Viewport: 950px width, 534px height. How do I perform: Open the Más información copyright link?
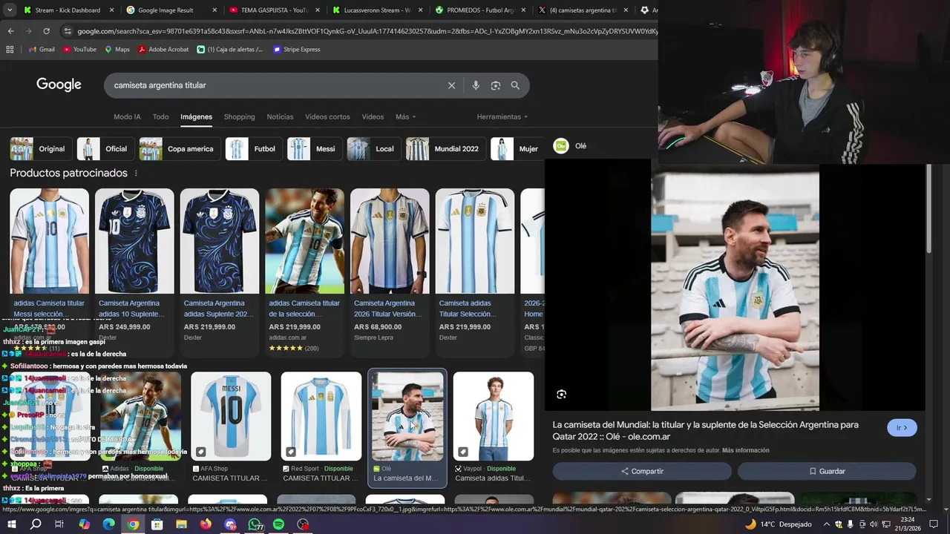click(x=745, y=450)
